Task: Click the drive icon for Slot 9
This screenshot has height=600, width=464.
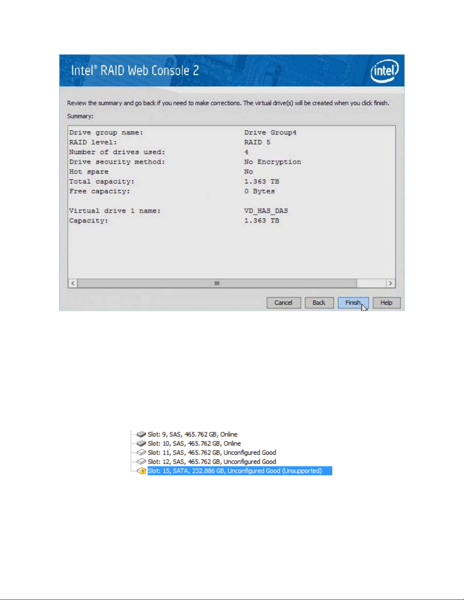Action: (141, 434)
